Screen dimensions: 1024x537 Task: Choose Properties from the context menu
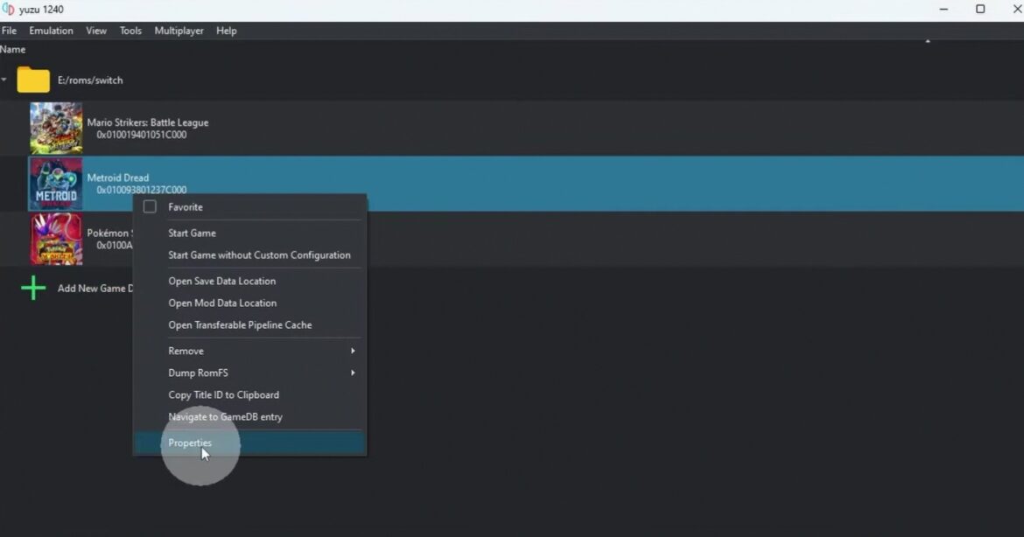190,443
